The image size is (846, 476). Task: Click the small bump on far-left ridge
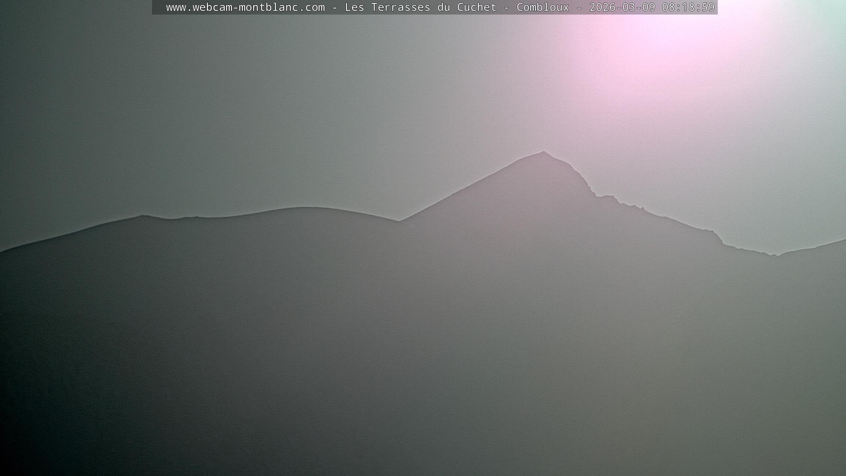pyautogui.click(x=142, y=216)
